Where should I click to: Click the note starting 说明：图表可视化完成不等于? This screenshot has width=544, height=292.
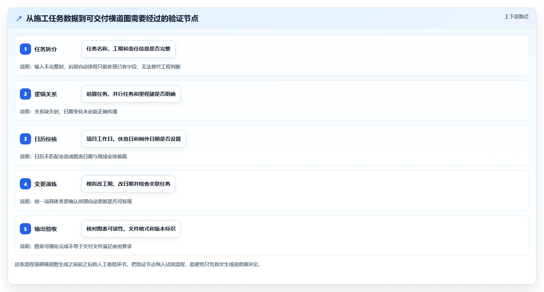[x=76, y=246]
